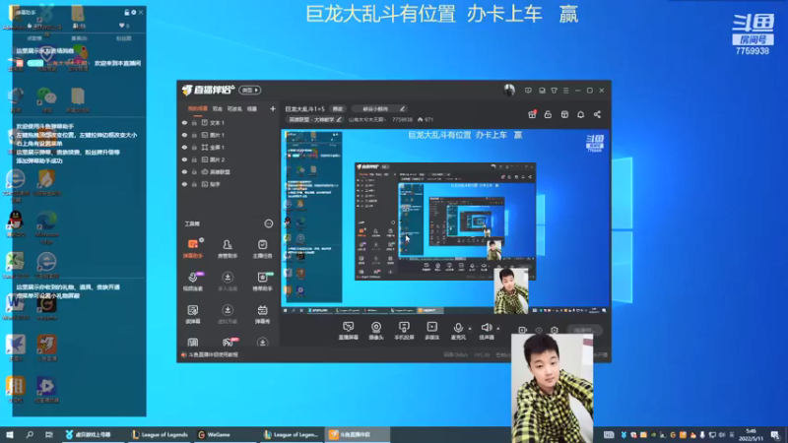Add a 手机投屏 phone mirroring source

pyautogui.click(x=404, y=331)
